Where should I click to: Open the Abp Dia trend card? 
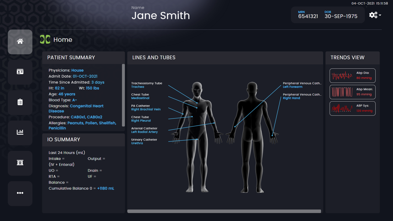click(x=352, y=76)
